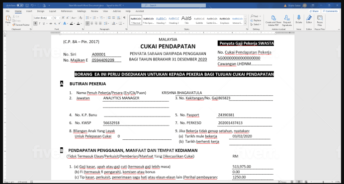Click the Share button
344x184 pixels.
[x=314, y=11]
